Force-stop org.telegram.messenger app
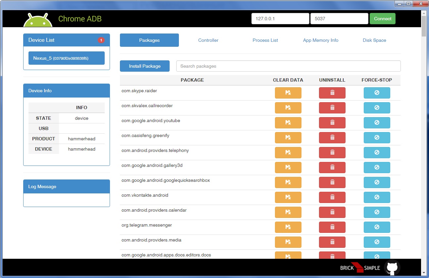The image size is (429, 278). [377, 227]
